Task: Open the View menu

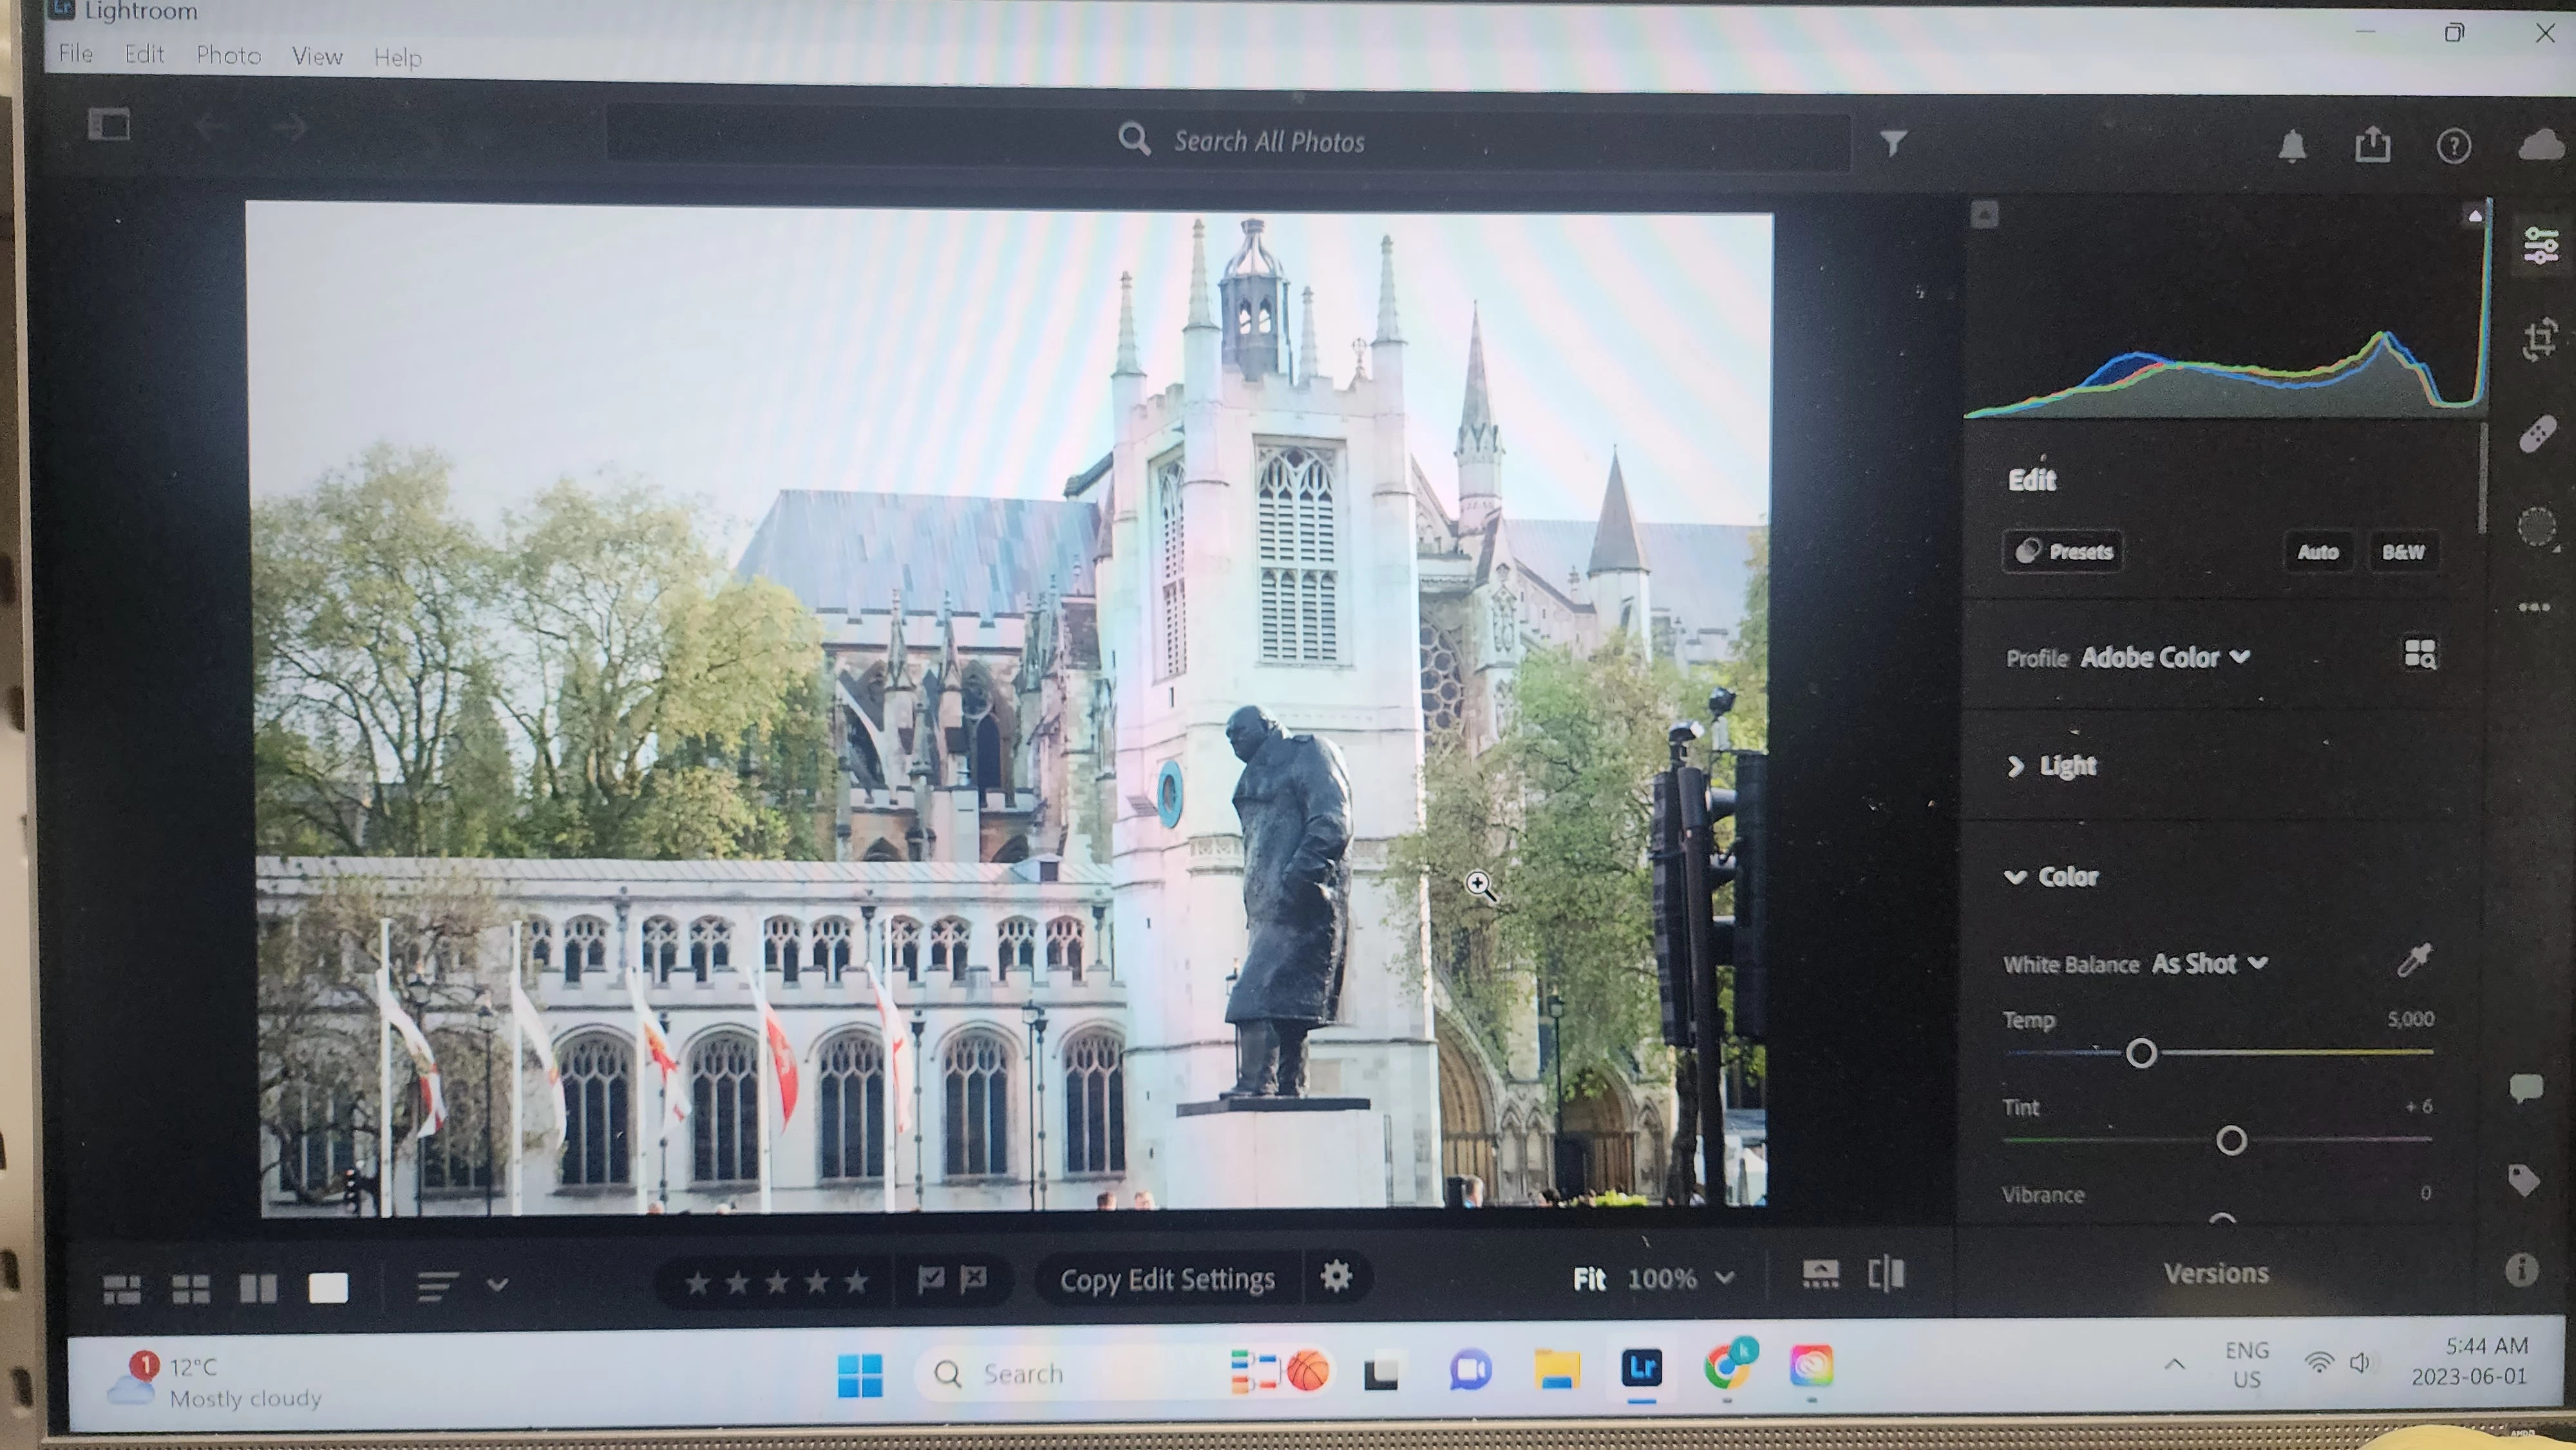Action: (x=317, y=56)
